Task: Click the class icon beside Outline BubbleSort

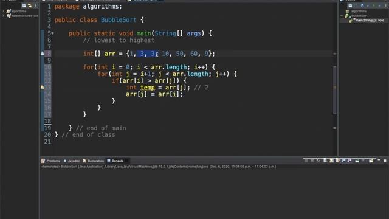Action: [x=346, y=16]
